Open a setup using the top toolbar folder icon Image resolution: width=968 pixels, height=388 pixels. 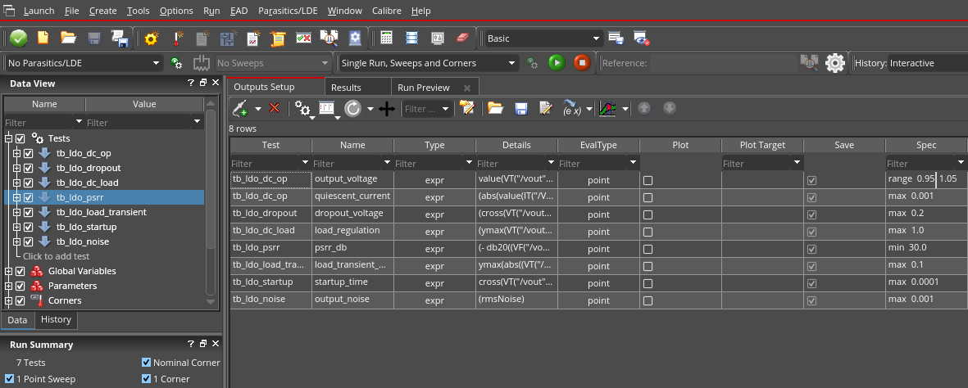click(x=68, y=38)
